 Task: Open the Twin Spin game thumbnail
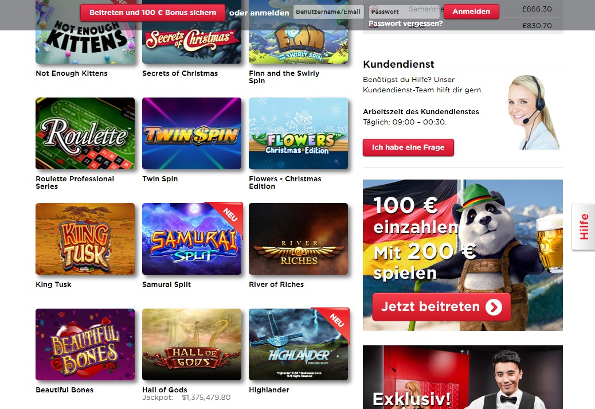point(191,133)
